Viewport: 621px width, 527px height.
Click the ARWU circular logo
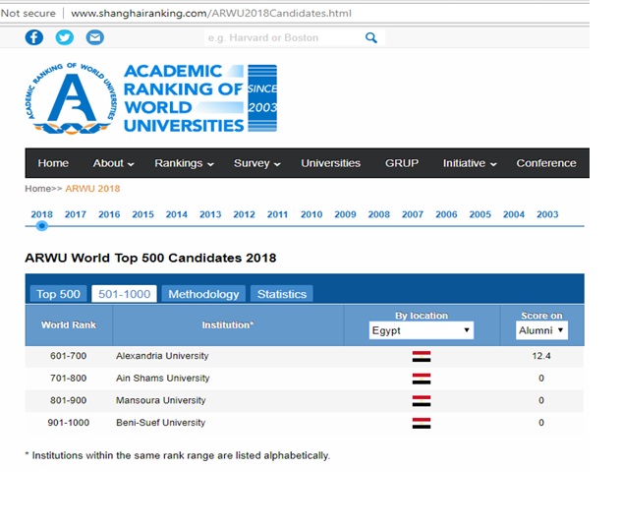pos(72,98)
